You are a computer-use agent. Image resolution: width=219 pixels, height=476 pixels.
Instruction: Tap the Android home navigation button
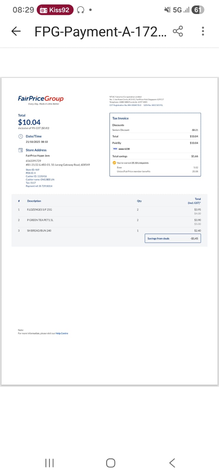click(111, 463)
